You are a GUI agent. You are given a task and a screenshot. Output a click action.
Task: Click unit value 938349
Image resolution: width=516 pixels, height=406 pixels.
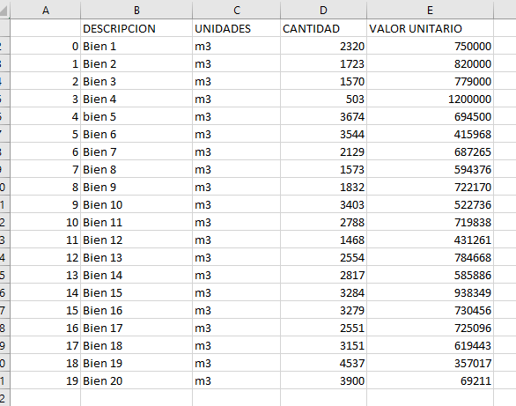click(430, 292)
